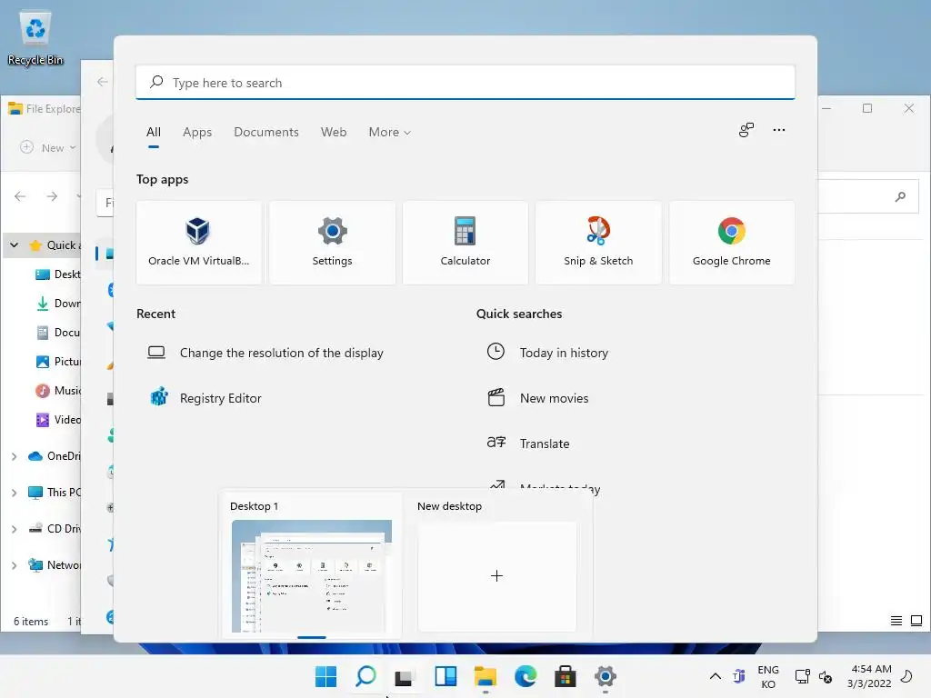Open Change the resolution of the display
The height and width of the screenshot is (698, 931).
pos(265,353)
